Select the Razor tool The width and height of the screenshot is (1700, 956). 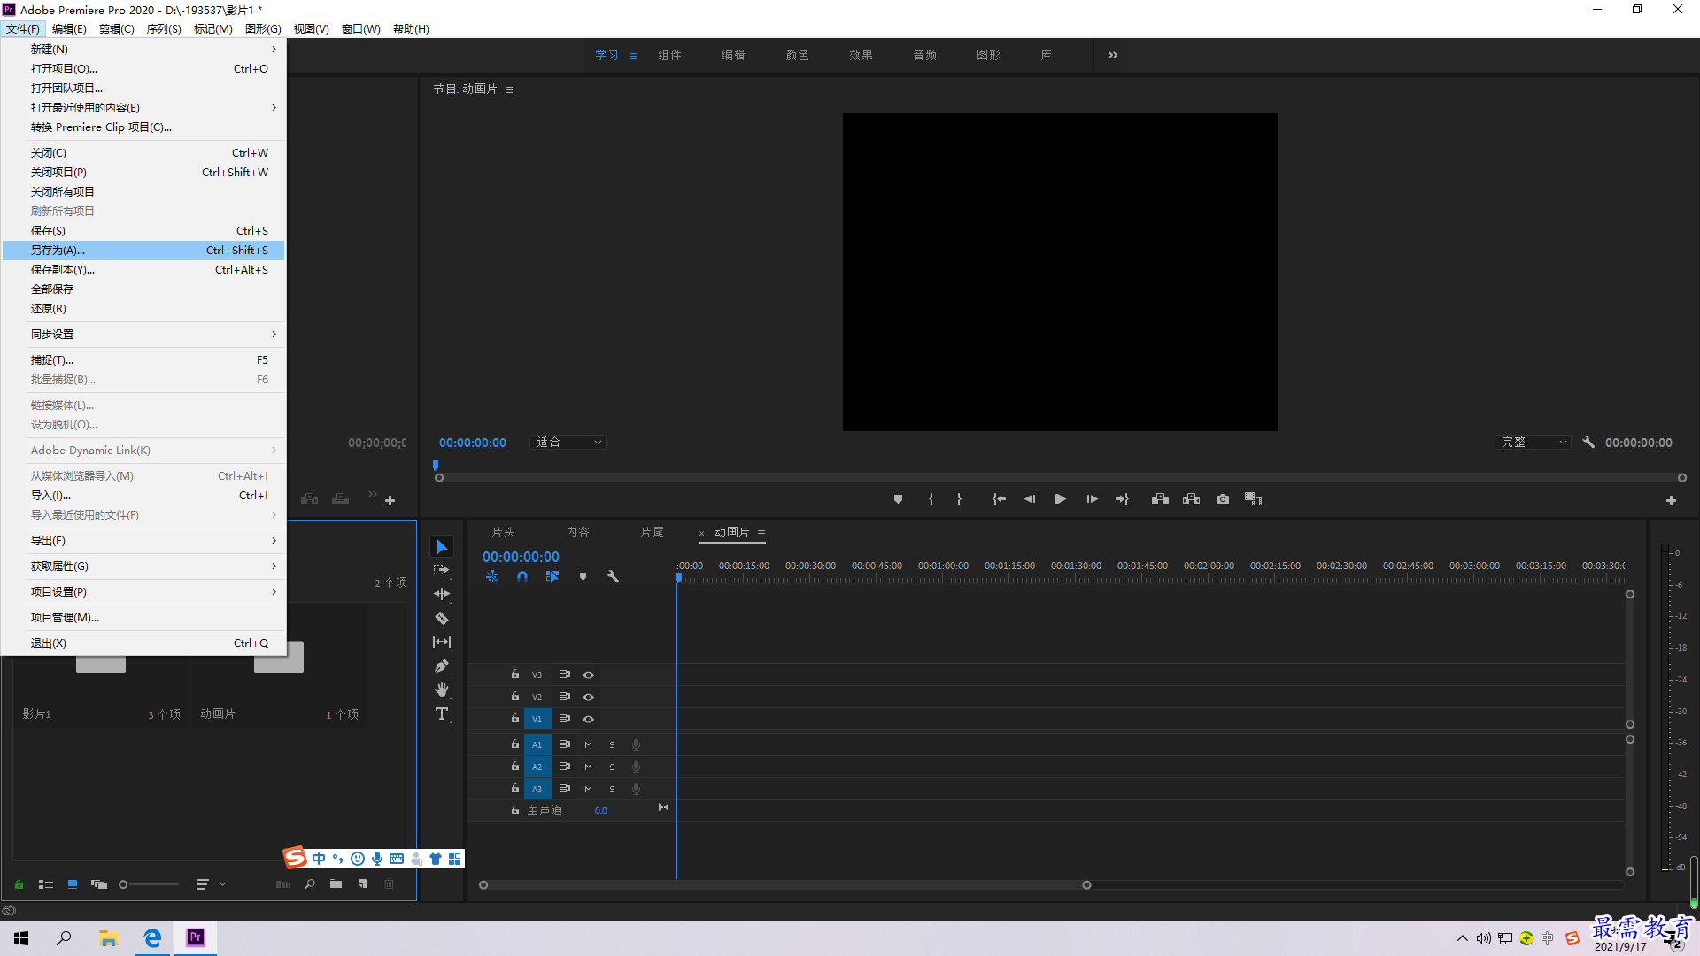click(x=442, y=618)
